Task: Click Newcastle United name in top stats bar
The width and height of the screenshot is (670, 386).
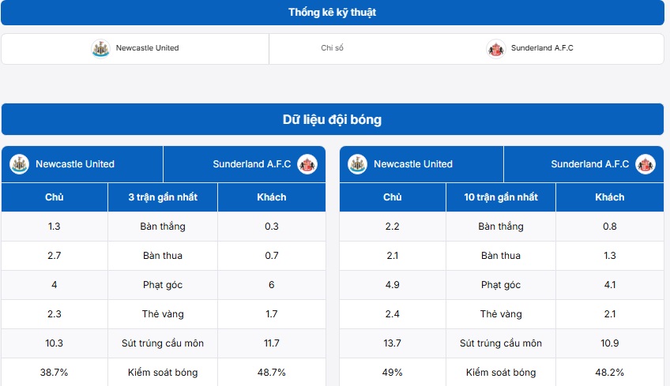Action: click(x=147, y=48)
